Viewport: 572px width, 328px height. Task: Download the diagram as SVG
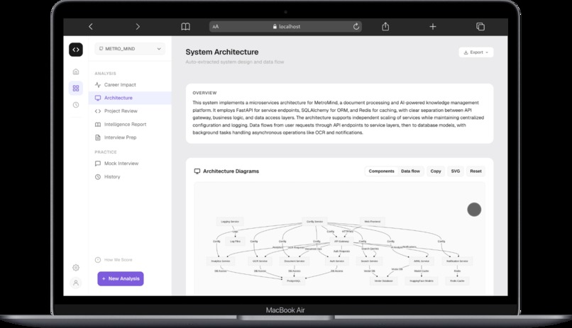(x=456, y=171)
